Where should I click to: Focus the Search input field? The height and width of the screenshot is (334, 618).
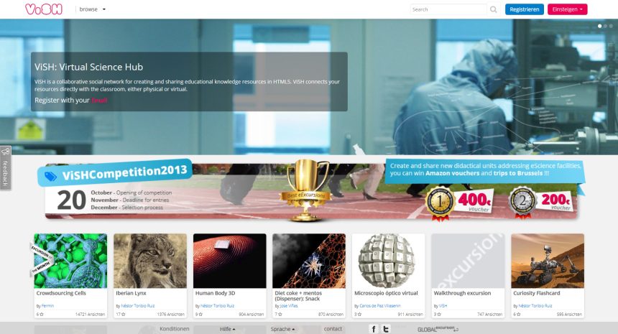coord(448,9)
